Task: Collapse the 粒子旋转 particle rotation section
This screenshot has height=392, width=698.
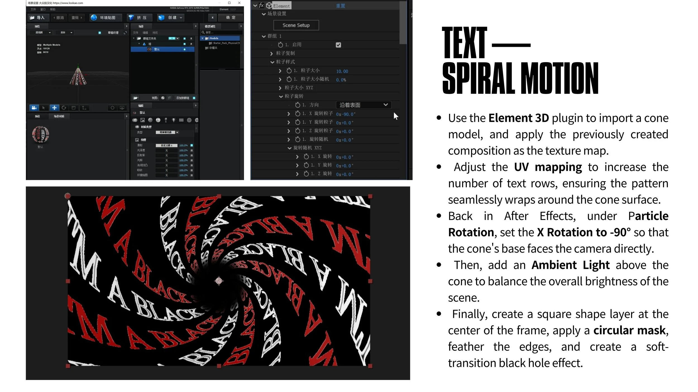Action: [281, 96]
